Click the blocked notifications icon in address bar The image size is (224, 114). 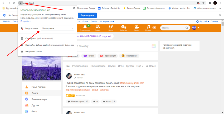click(198, 3)
